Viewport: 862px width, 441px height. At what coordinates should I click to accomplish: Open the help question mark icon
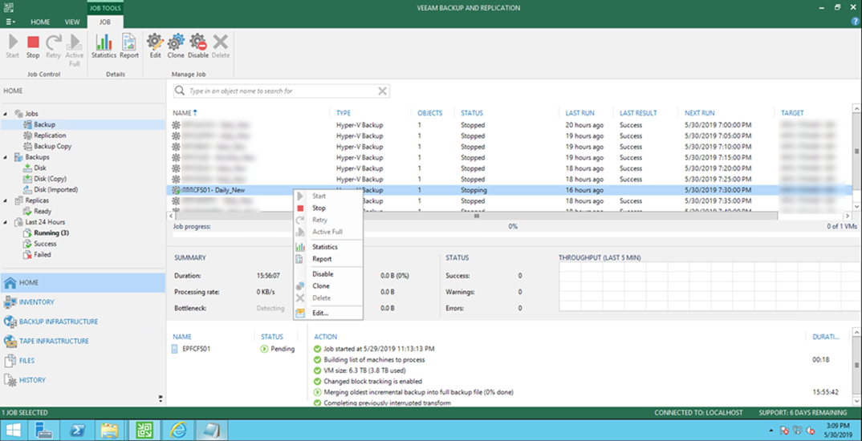[x=855, y=22]
